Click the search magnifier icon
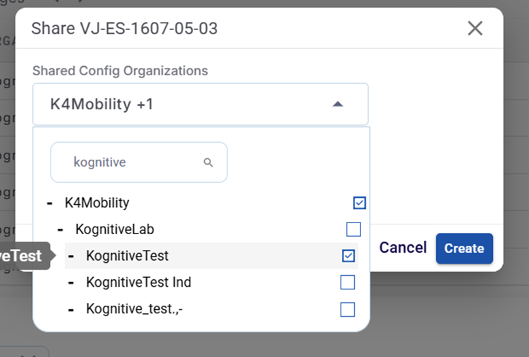529x357 pixels. [208, 162]
